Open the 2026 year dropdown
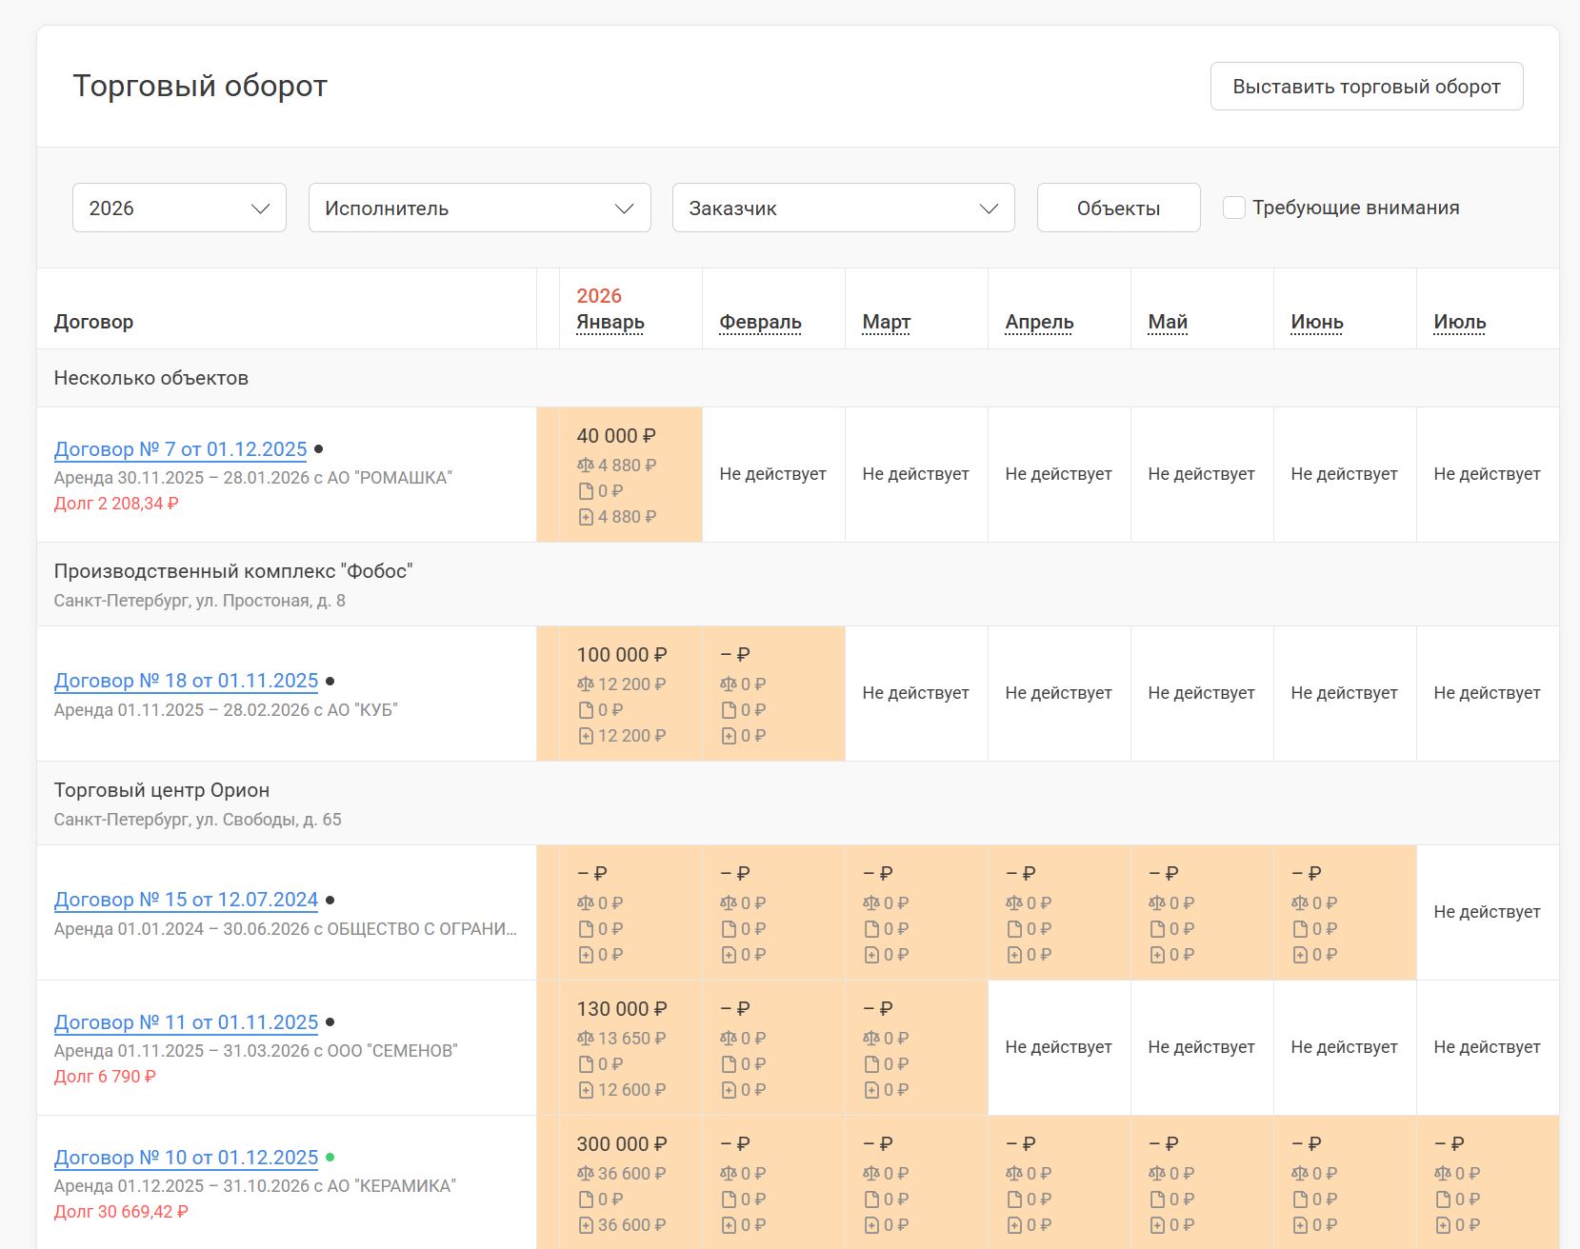Screen dimensions: 1580x1249 (x=179, y=208)
